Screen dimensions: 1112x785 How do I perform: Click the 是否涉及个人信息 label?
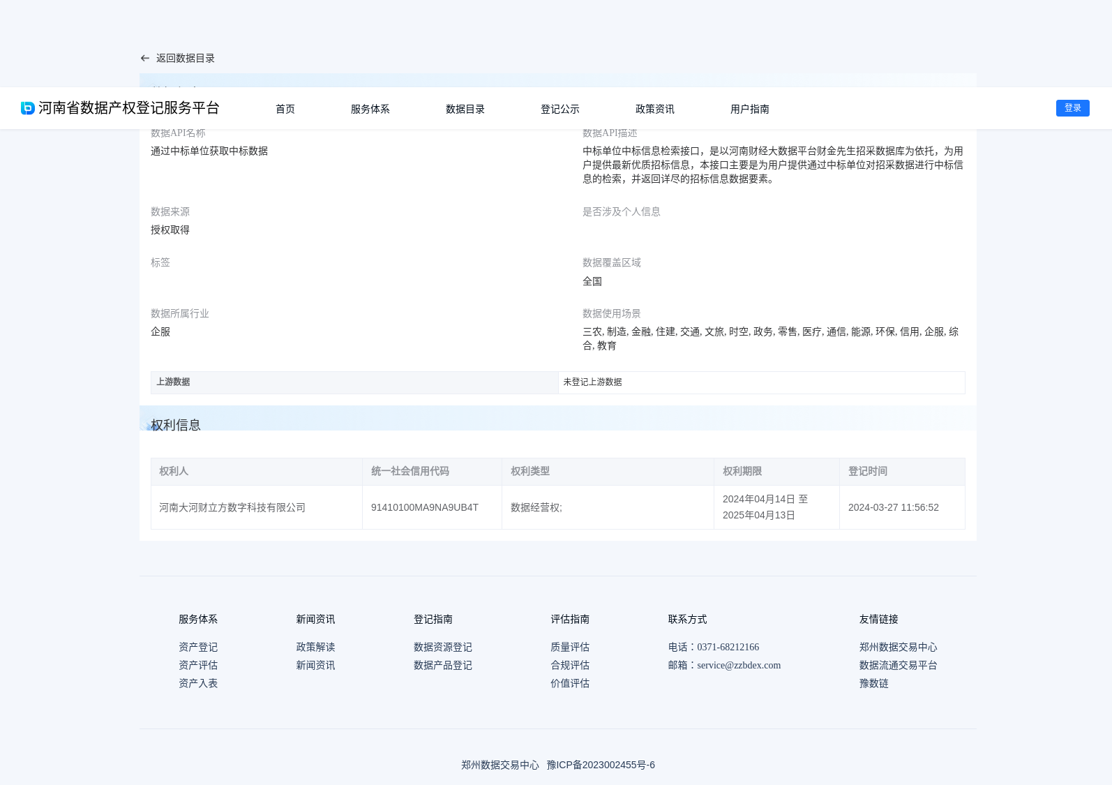click(x=622, y=212)
